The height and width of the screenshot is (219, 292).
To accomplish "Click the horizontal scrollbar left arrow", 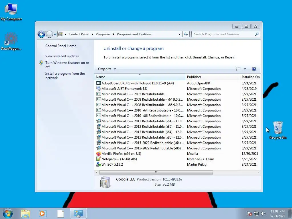I will click(x=96, y=172).
